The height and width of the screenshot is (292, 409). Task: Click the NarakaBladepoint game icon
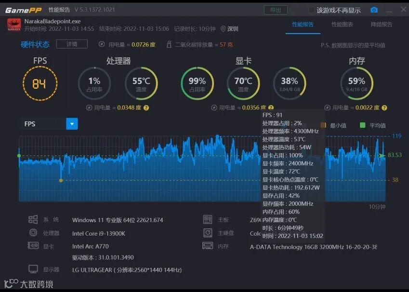pyautogui.click(x=14, y=25)
